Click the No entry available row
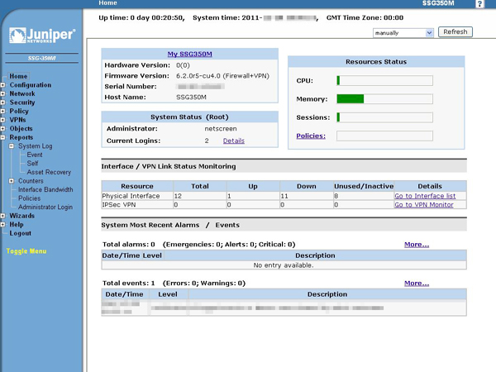The image size is (496, 372). 284,265
